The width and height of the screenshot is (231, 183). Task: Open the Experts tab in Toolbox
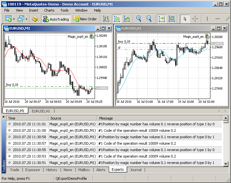118,169
